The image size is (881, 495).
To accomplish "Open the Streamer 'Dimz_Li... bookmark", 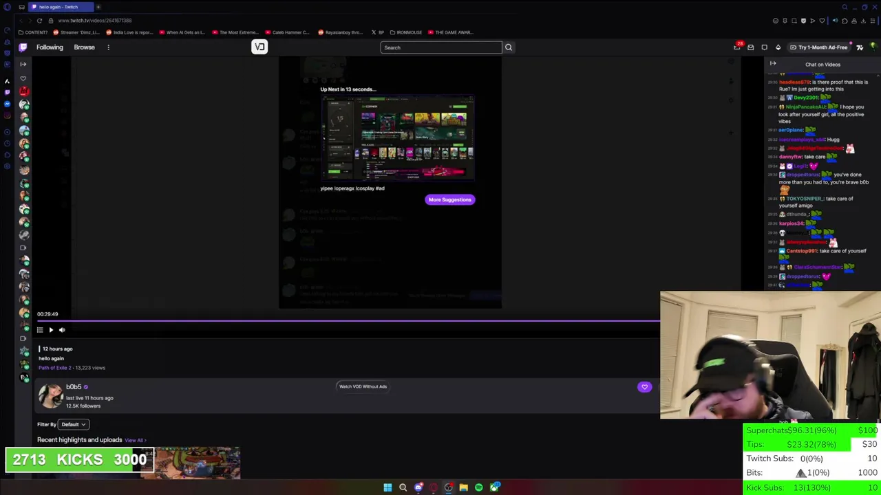I will pos(77,32).
